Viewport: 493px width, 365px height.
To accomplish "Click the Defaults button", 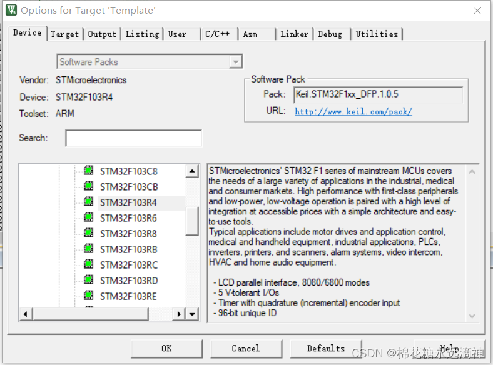I will [326, 348].
